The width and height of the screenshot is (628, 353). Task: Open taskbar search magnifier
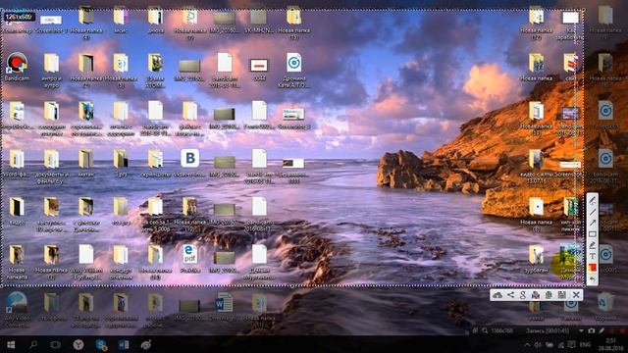[x=33, y=344]
